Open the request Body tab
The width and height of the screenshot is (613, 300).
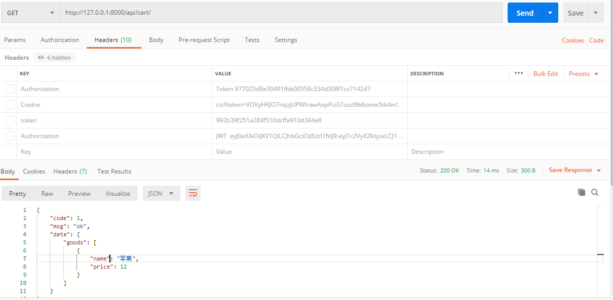[156, 40]
